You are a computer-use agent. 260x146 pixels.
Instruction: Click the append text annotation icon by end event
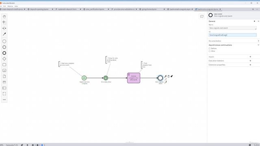pos(165,79)
